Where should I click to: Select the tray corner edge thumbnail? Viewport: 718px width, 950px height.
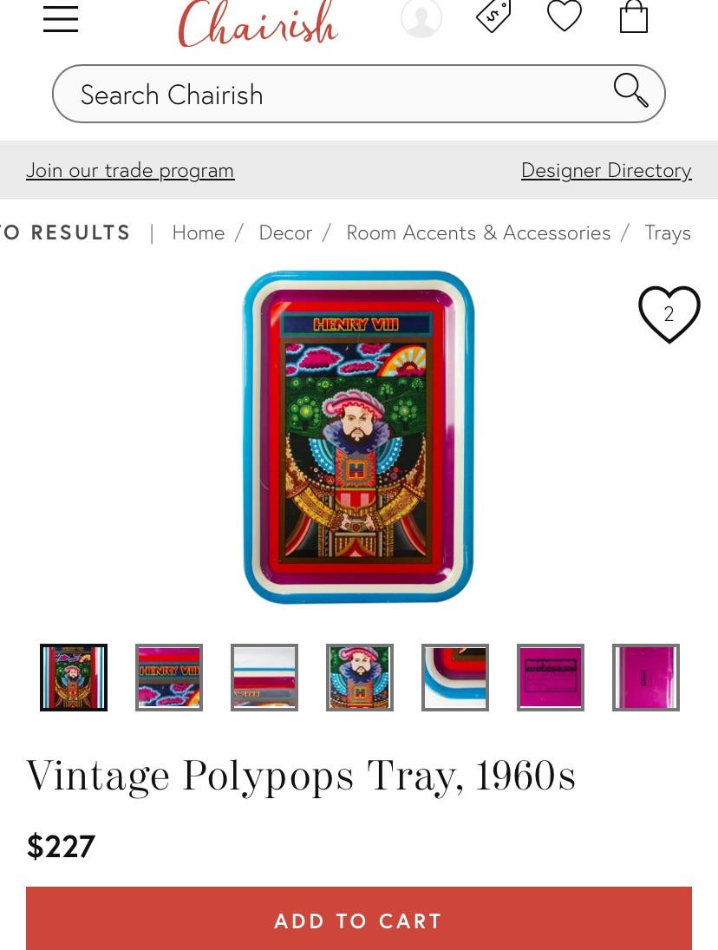tap(455, 678)
